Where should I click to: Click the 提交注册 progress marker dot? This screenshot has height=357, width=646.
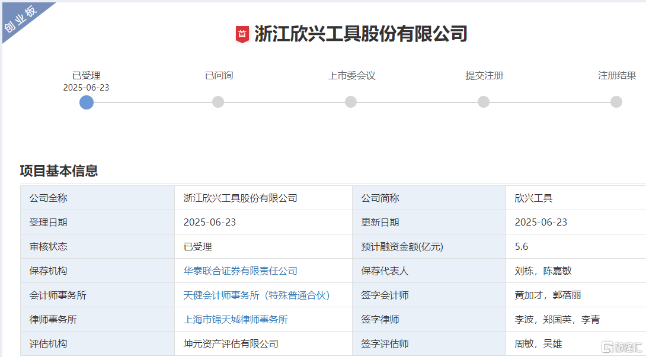pyautogui.click(x=483, y=102)
